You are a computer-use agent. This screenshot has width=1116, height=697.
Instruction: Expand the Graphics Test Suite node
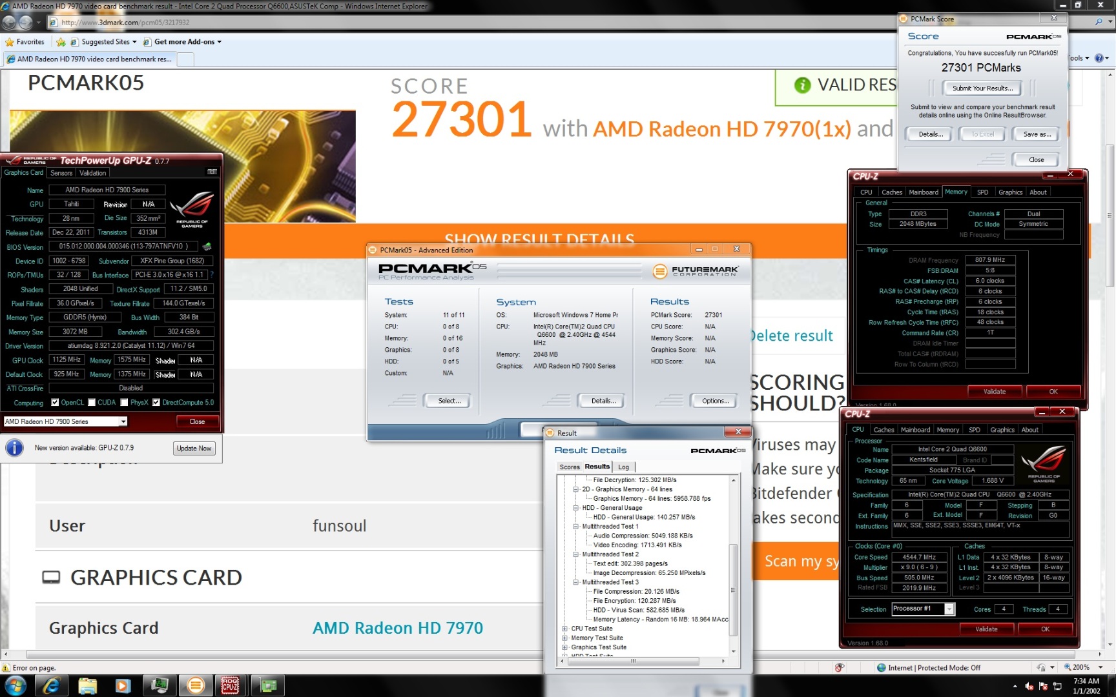tap(565, 647)
